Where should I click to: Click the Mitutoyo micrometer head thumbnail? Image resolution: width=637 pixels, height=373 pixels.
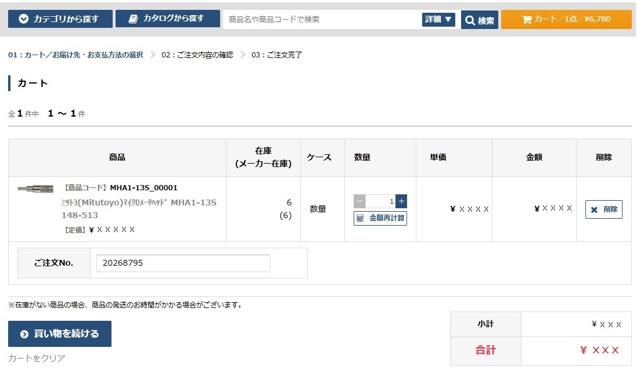[x=35, y=189]
